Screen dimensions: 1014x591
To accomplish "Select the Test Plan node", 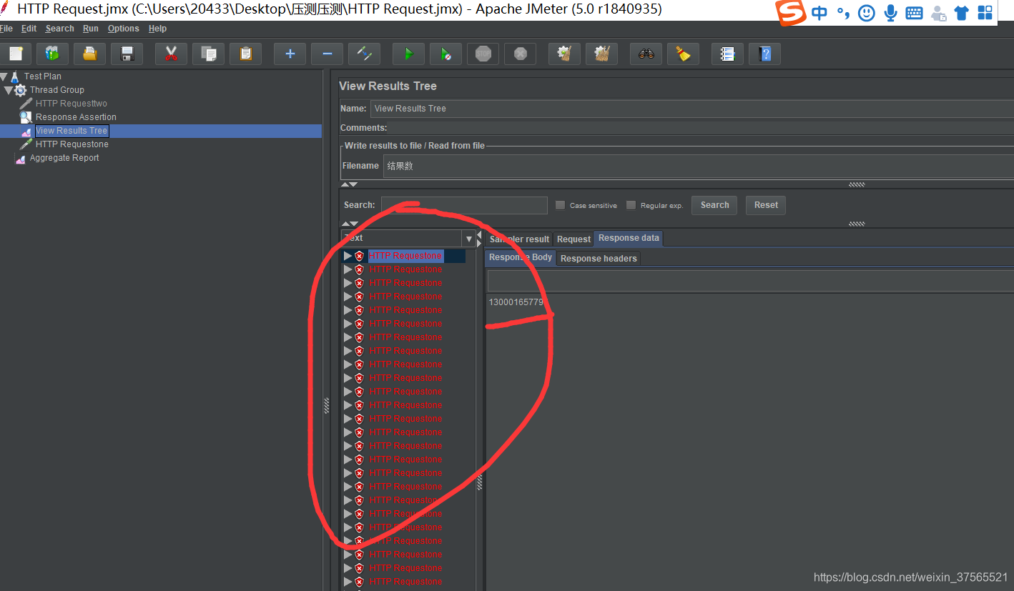I will click(42, 76).
